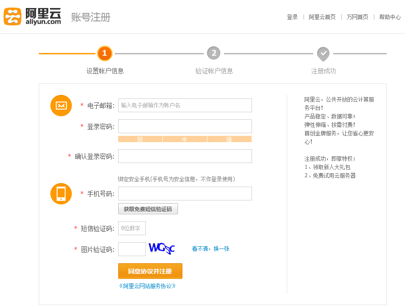The image size is (405, 306).
Task: Click the captcha image to refresh
Action: [161, 249]
